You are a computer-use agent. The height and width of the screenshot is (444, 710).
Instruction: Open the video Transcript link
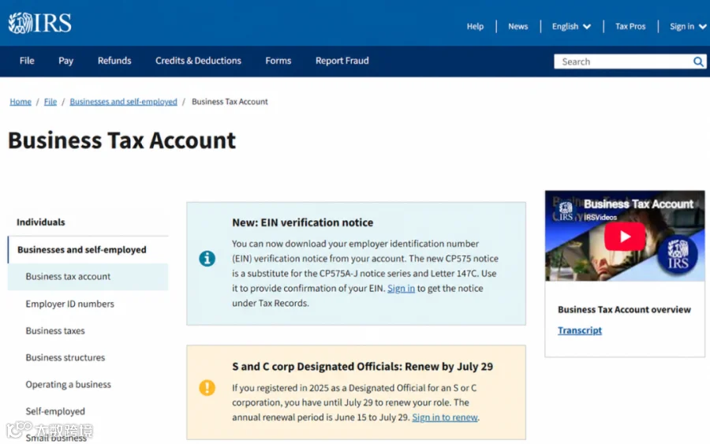click(x=580, y=330)
